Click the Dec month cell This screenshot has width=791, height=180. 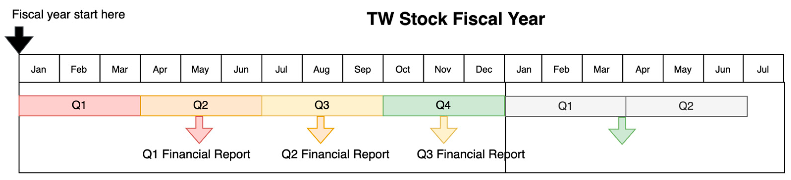[x=484, y=69]
